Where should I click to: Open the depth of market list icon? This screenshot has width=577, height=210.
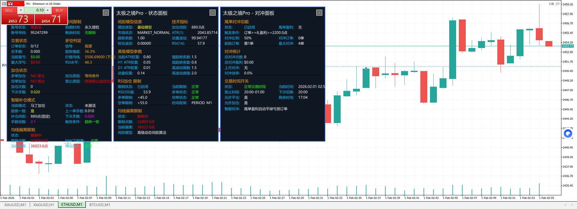[4, 4]
